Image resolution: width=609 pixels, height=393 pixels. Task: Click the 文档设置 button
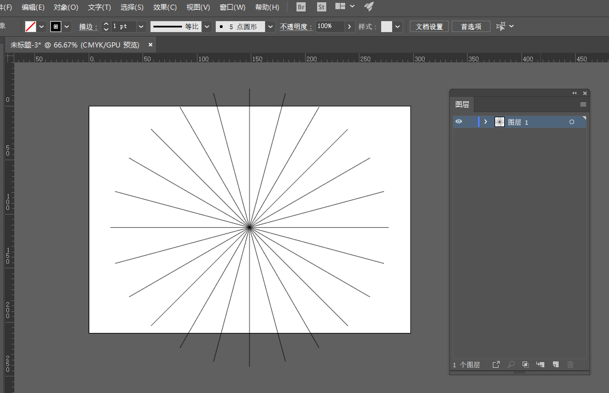tap(429, 26)
